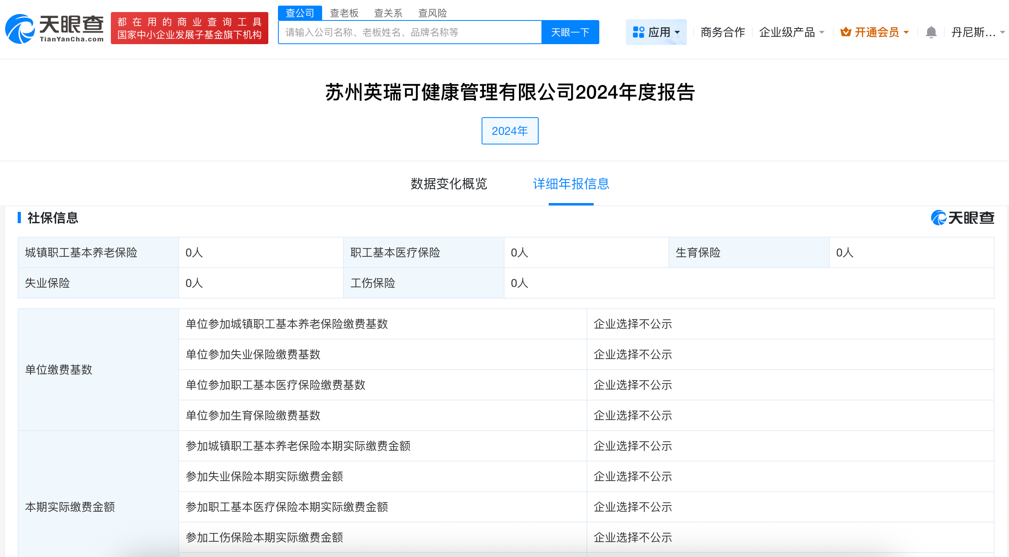Click the TianYanCha logo in header
This screenshot has width=1009, height=557.
click(x=54, y=28)
